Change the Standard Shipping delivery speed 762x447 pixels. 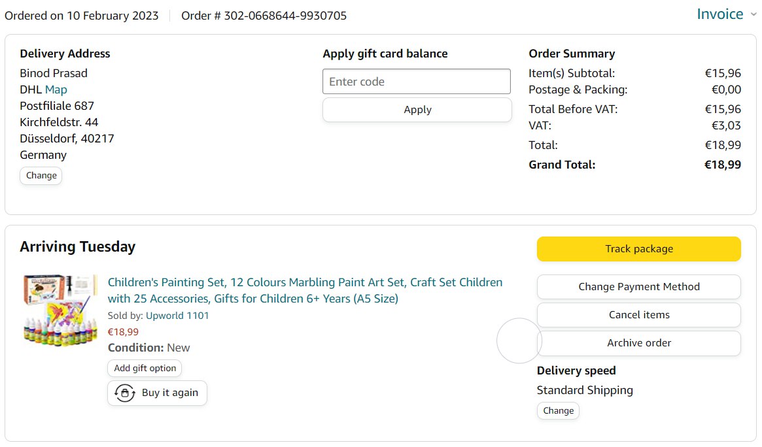(x=558, y=410)
